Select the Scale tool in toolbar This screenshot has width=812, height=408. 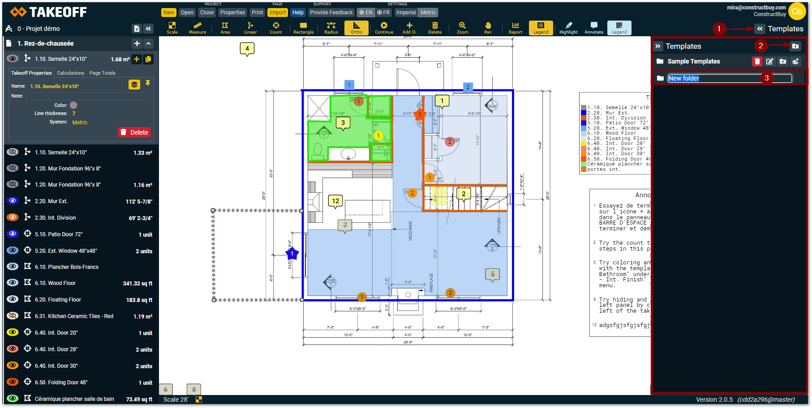pos(172,28)
